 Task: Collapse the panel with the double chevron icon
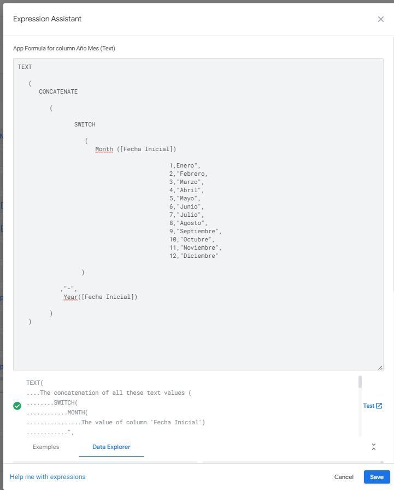tap(373, 447)
